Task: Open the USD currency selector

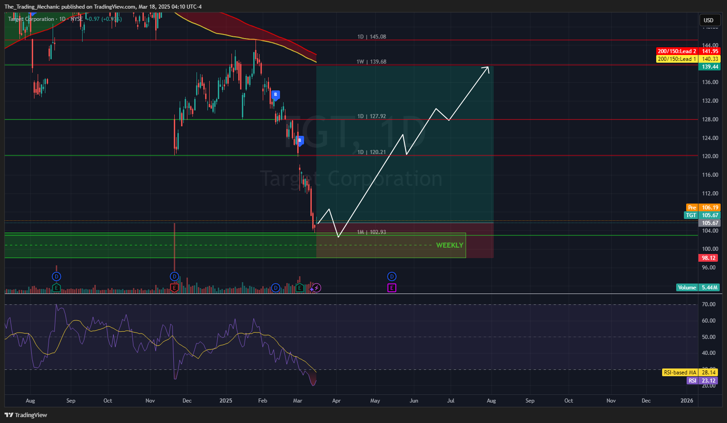Action: [709, 20]
